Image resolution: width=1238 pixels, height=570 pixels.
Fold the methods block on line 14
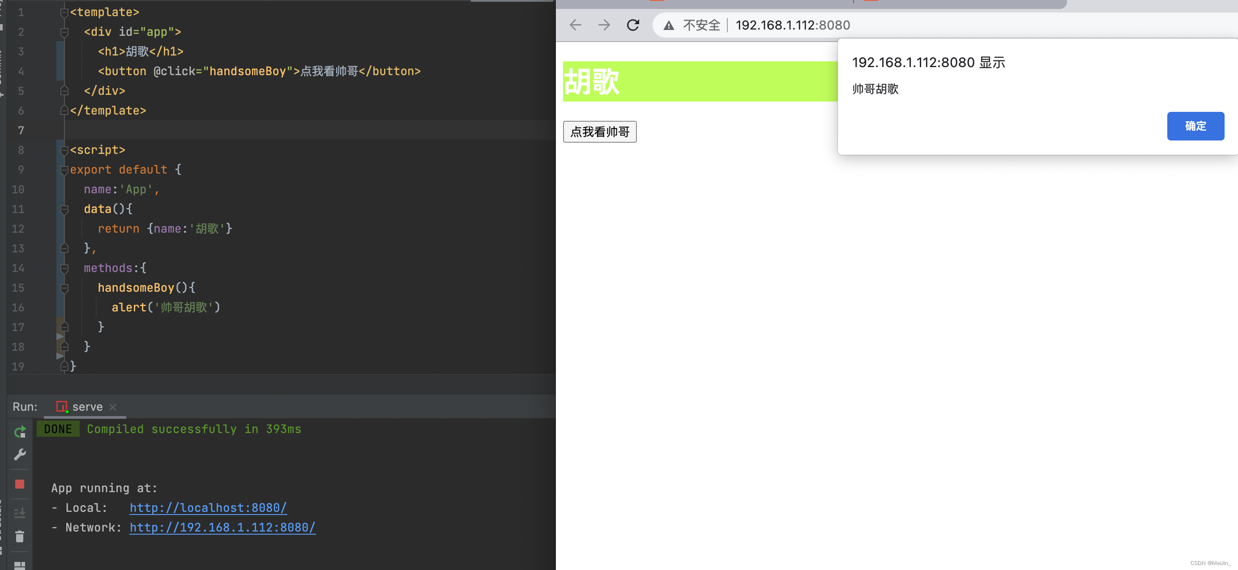64,268
